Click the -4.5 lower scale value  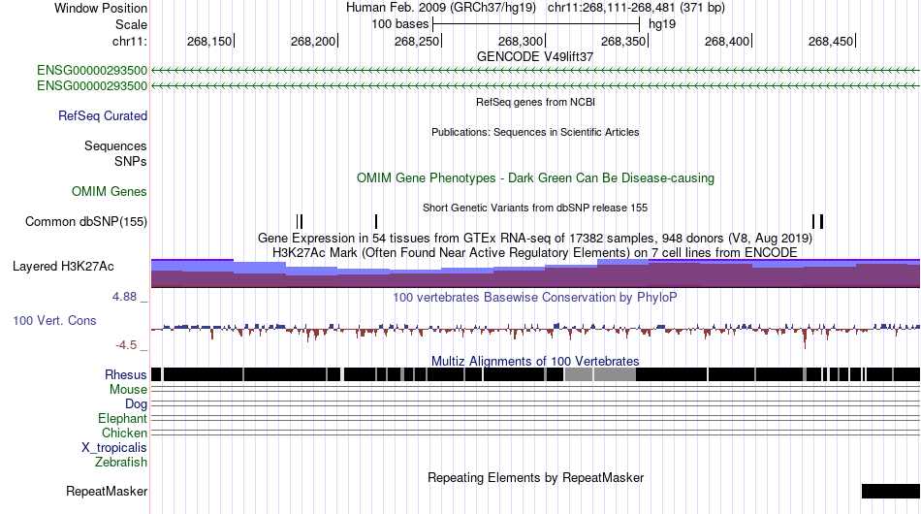click(126, 345)
